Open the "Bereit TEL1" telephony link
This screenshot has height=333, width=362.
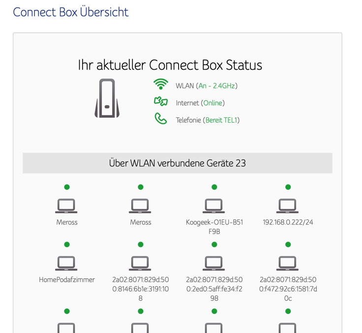(221, 120)
